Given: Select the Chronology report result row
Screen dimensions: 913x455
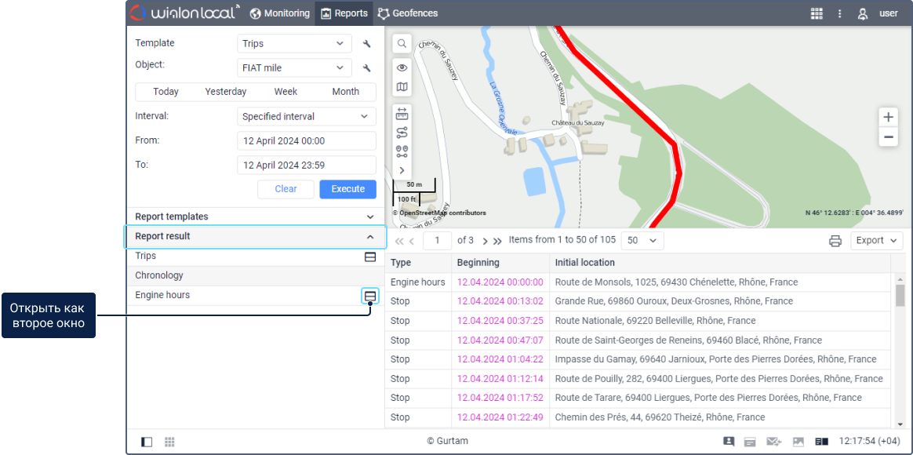Looking at the screenshot, I should point(256,275).
